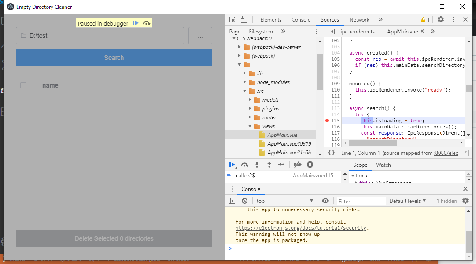Open the source mapped :8080 link
This screenshot has height=264, width=476.
tap(446, 153)
